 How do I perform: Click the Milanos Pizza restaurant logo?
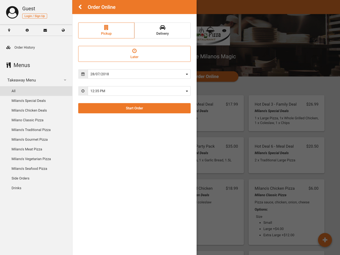pyautogui.click(x=213, y=36)
